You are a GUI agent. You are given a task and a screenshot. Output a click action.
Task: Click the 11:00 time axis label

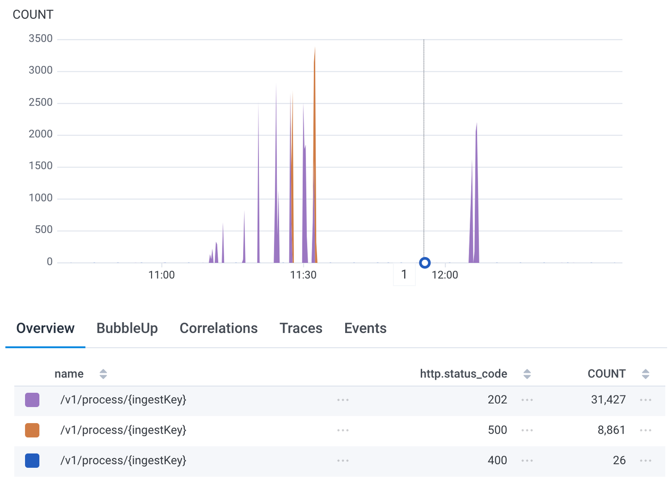(161, 275)
